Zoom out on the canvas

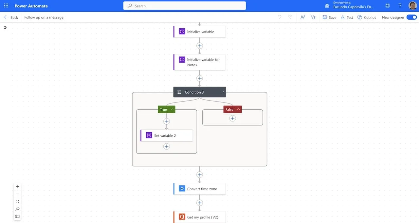click(x=17, y=194)
